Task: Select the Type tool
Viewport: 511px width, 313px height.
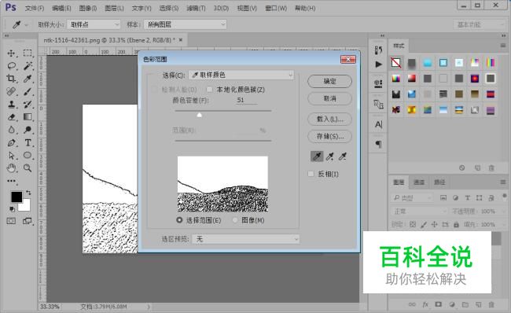Action: pyautogui.click(x=28, y=142)
